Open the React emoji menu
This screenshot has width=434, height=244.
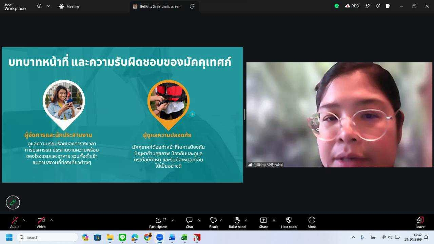214,222
